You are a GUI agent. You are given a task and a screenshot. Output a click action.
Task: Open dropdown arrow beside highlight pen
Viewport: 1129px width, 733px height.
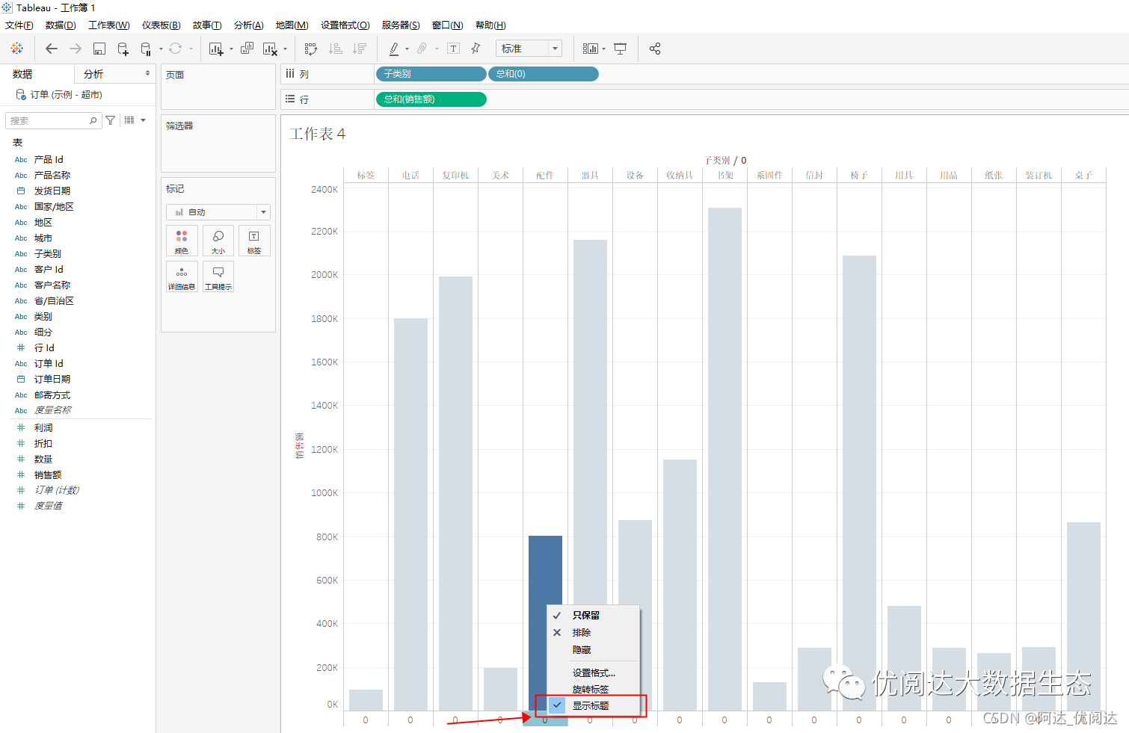point(407,49)
